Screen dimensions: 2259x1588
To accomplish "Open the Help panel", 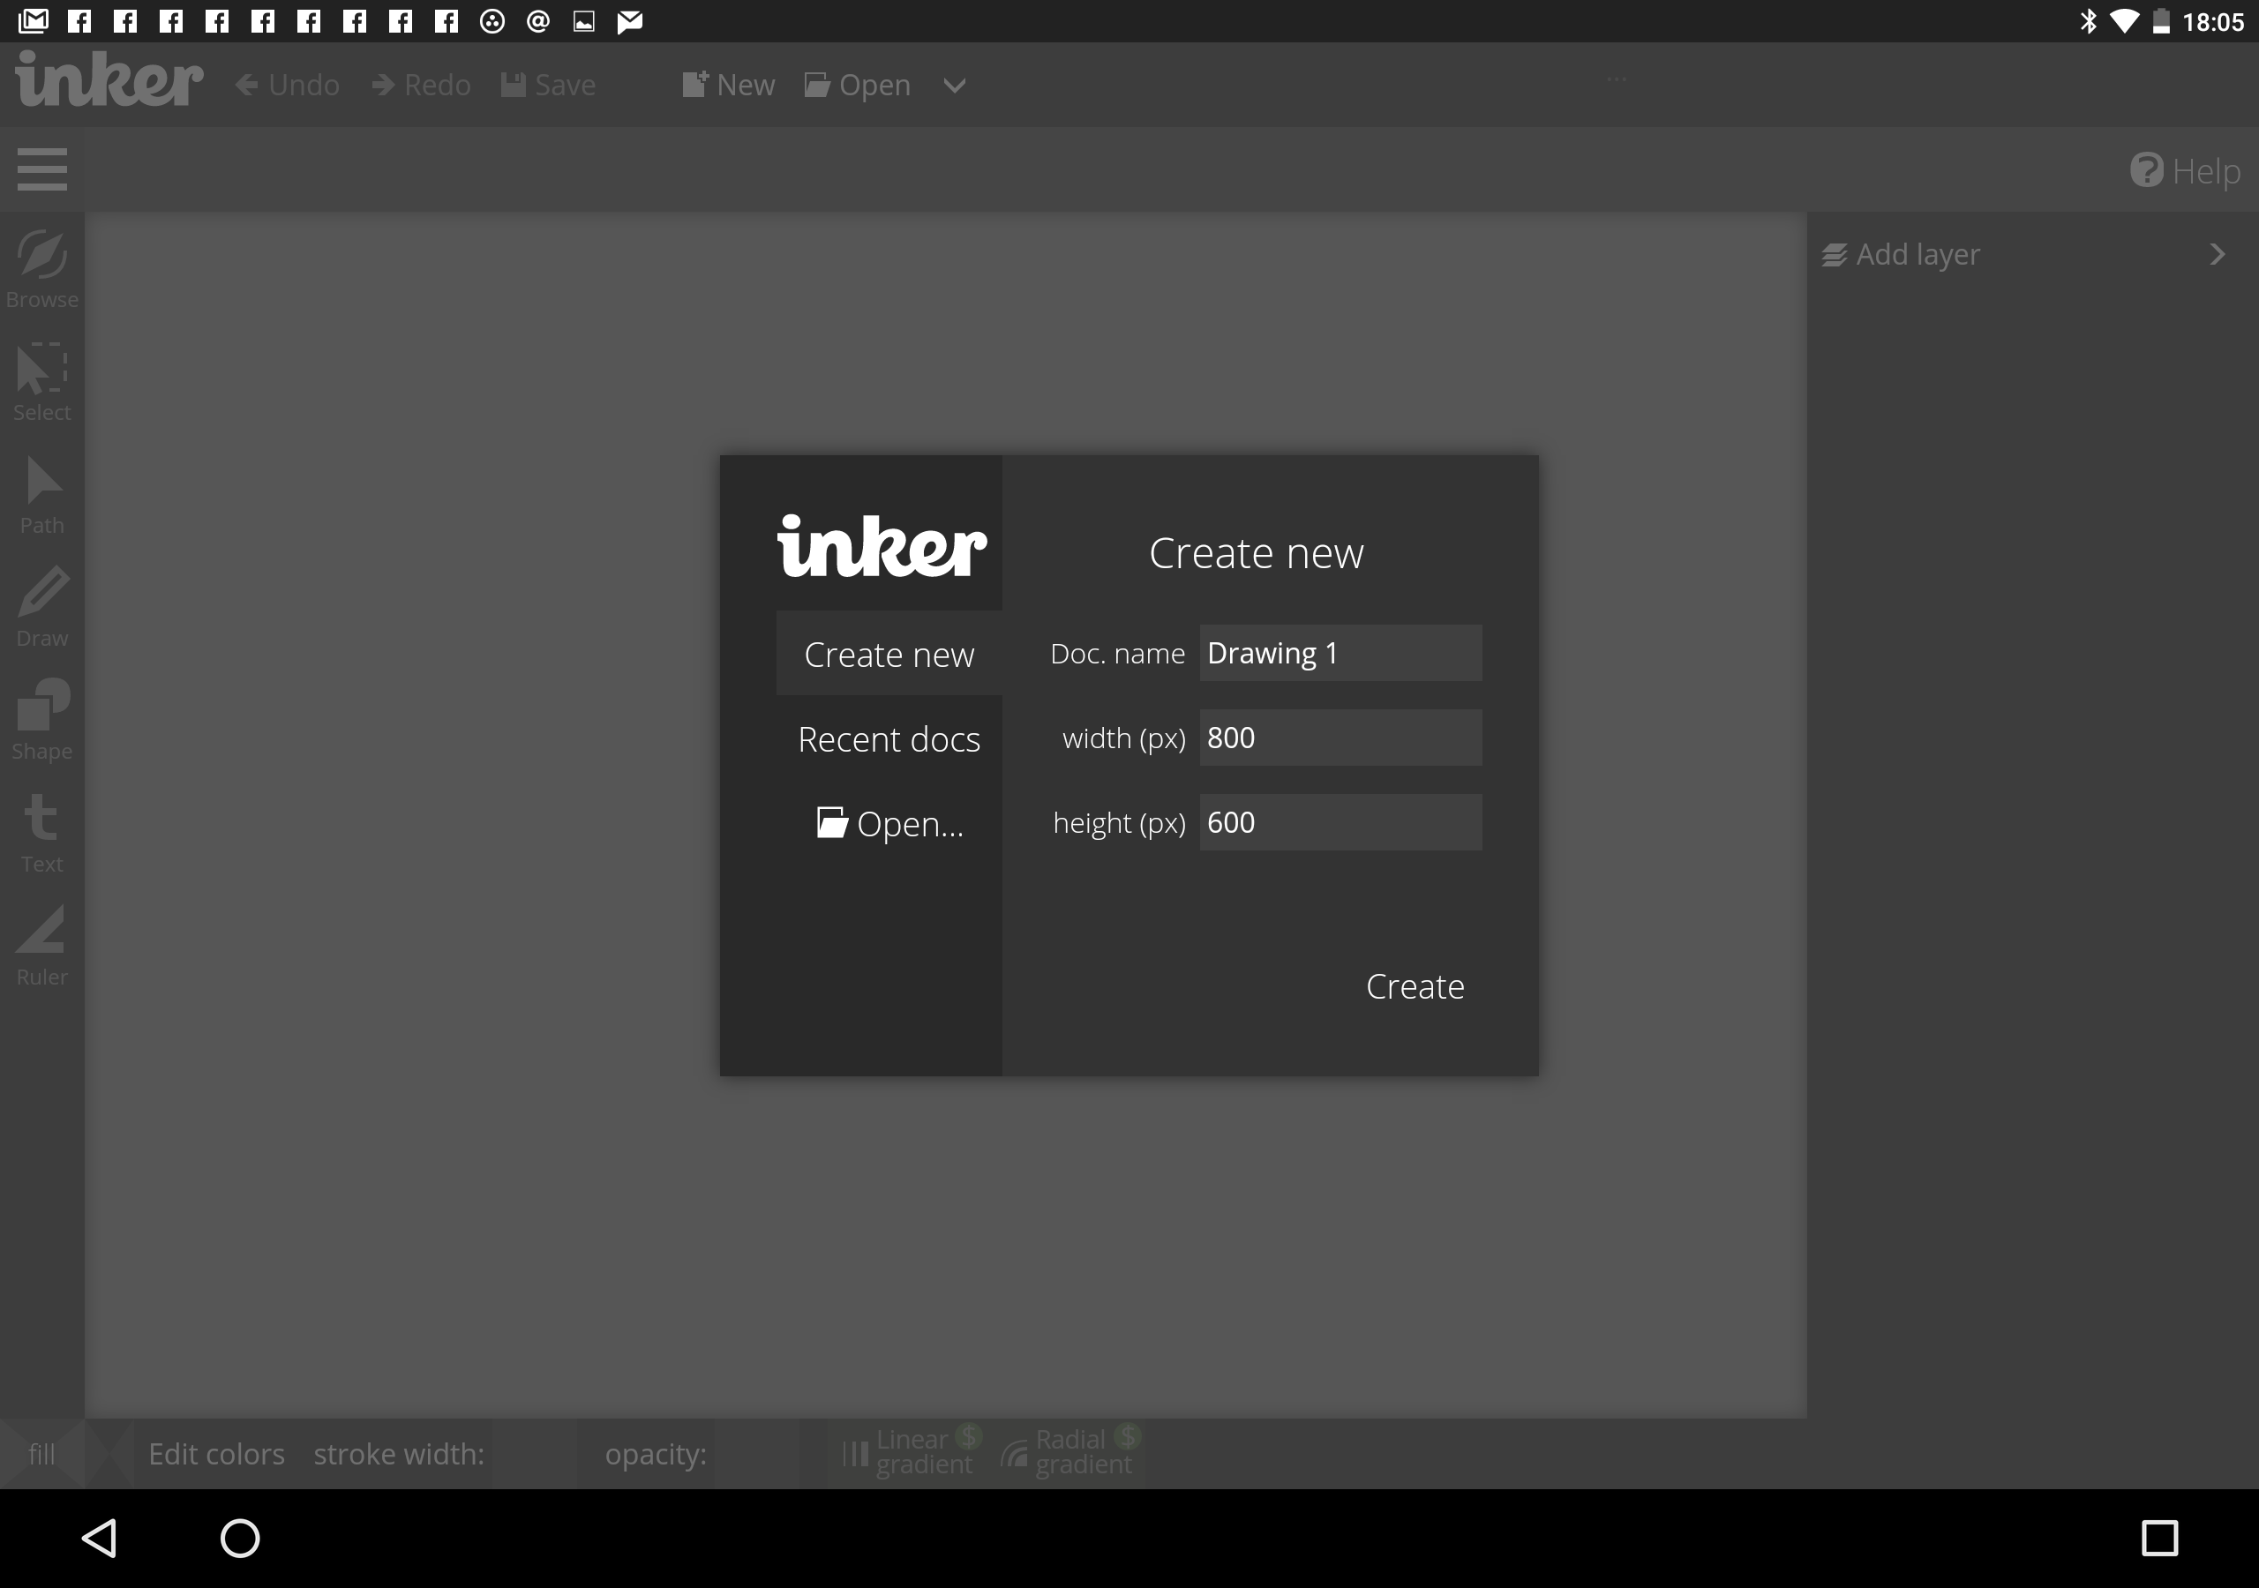I will (2185, 171).
